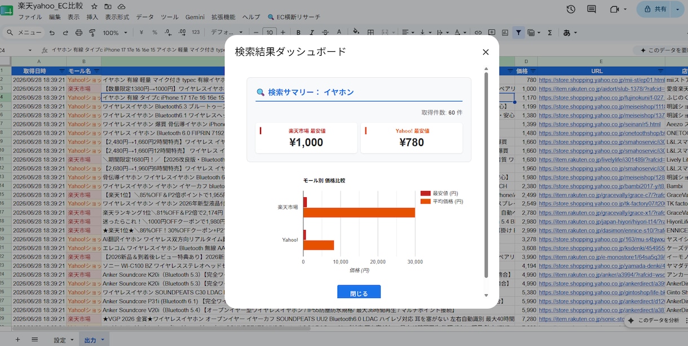Open version history clock icon

(x=571, y=9)
